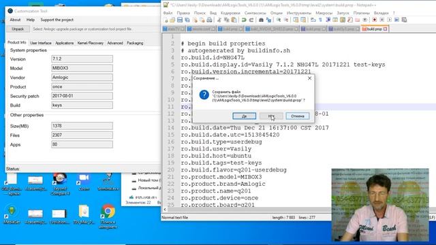Screen dimensions: 436x245
Task: Click the Cut scissors icon
Action: tap(219, 20)
